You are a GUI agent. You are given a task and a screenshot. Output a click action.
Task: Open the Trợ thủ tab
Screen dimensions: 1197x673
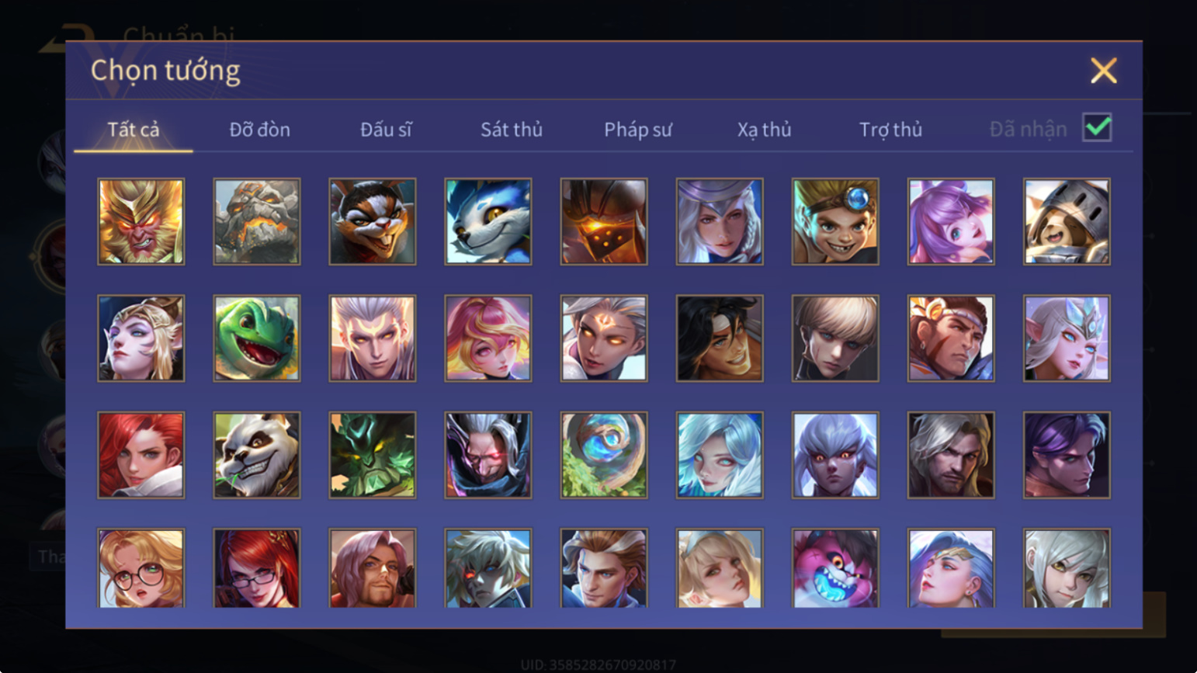[x=890, y=130]
